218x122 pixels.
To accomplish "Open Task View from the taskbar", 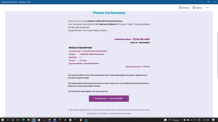I will coord(18,120).
